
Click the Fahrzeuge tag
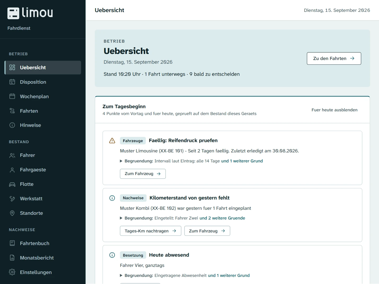click(x=133, y=141)
